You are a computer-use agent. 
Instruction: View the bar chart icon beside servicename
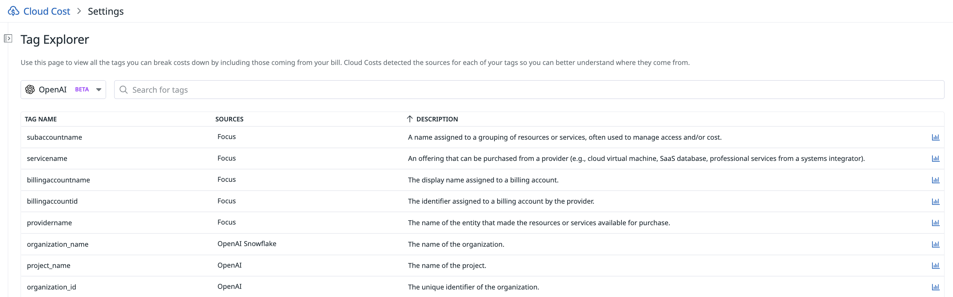click(x=936, y=158)
